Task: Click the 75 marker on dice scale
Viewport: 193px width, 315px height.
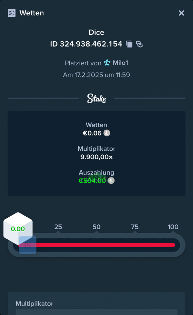Action: (x=135, y=227)
